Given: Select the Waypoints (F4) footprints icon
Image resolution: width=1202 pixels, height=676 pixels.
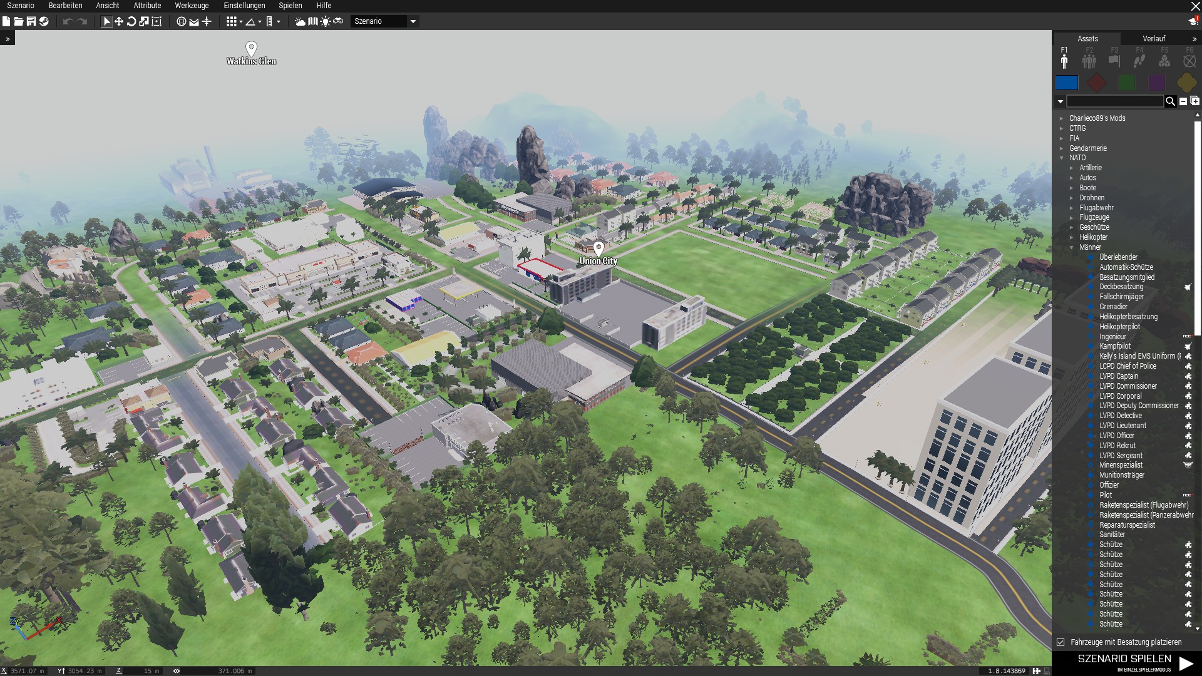Looking at the screenshot, I should (x=1139, y=61).
